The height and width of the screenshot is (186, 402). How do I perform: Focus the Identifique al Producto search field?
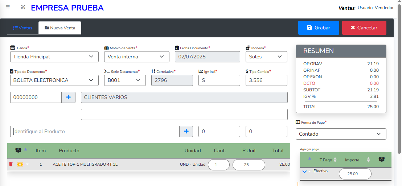pyautogui.click(x=95, y=131)
